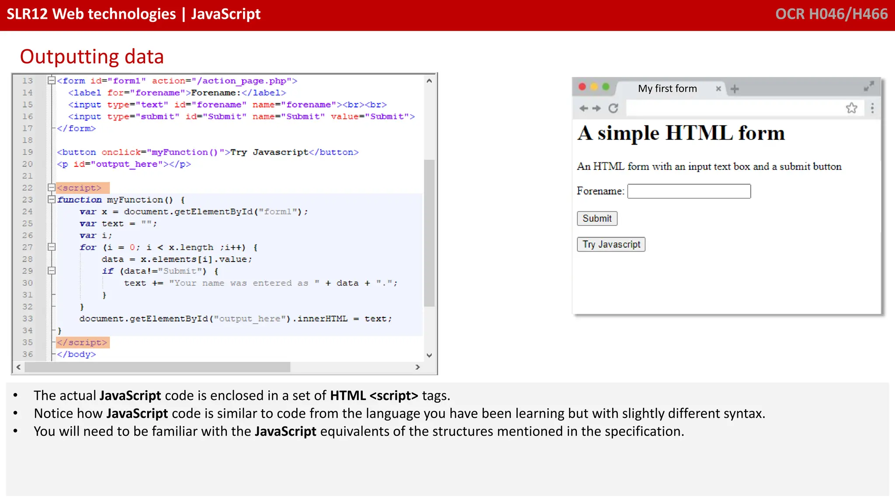Click the browser back arrow

(583, 108)
